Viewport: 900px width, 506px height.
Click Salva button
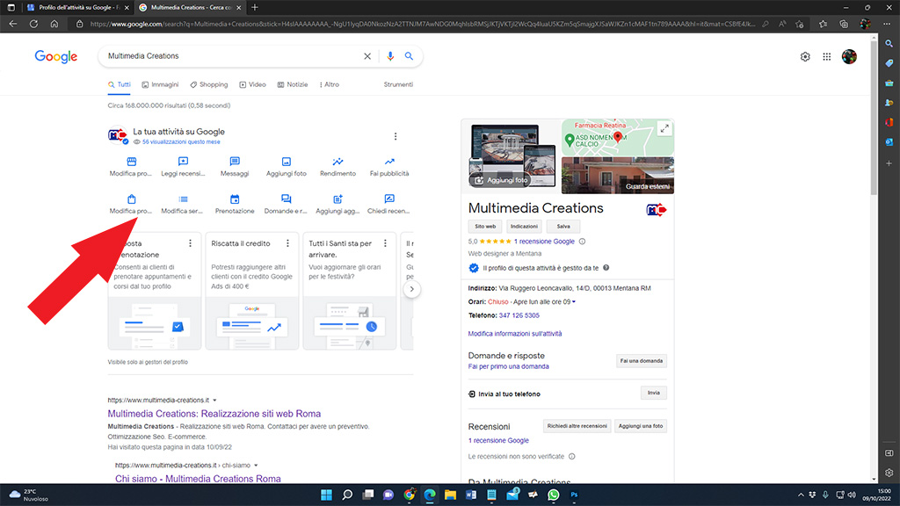[x=563, y=227]
